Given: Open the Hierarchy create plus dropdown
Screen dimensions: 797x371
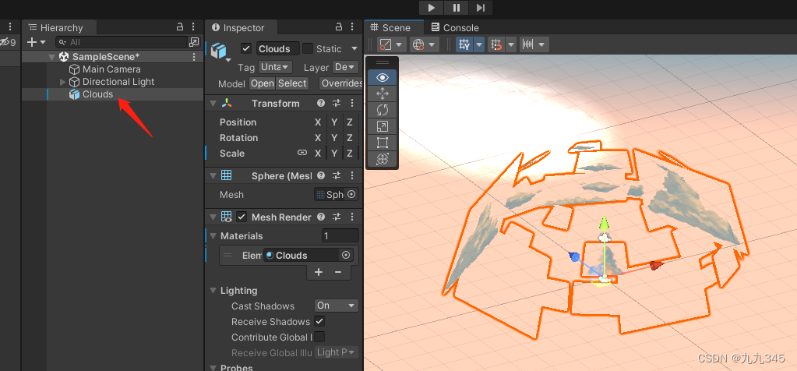Looking at the screenshot, I should coord(36,42).
